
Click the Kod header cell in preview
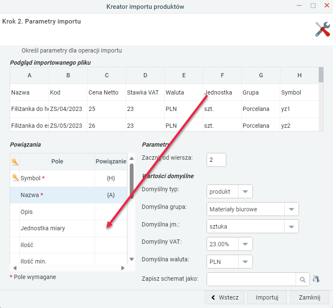[x=68, y=92]
